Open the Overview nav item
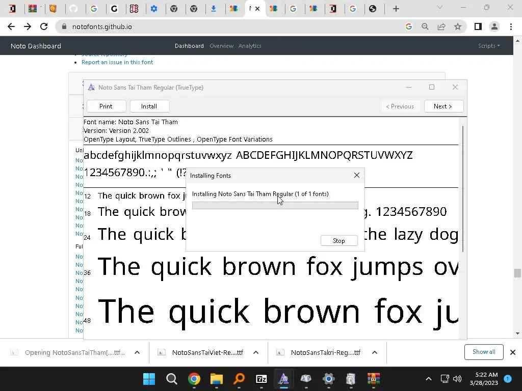 pyautogui.click(x=221, y=46)
